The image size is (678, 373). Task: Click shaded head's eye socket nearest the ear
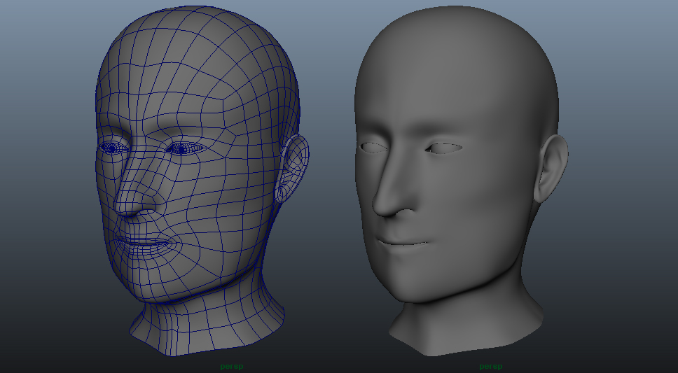(x=443, y=148)
